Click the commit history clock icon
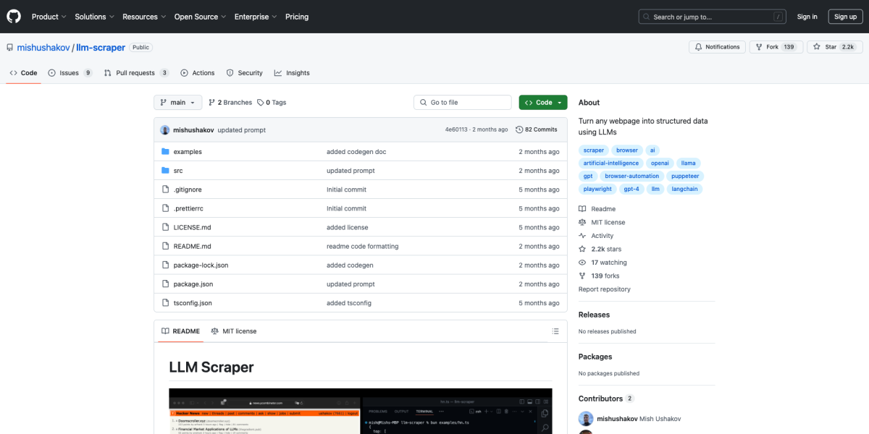This screenshot has width=869, height=434. click(519, 129)
